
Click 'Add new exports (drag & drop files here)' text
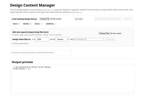pyautogui.click(x=30, y=32)
